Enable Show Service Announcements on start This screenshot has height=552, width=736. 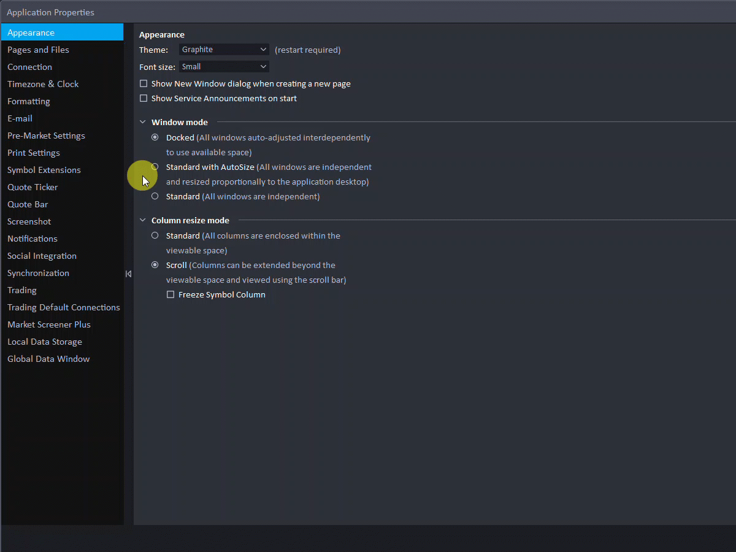(x=144, y=98)
